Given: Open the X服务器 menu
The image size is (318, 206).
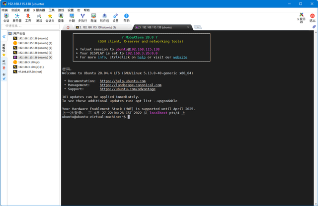Looking at the screenshot, I should click(39, 10).
